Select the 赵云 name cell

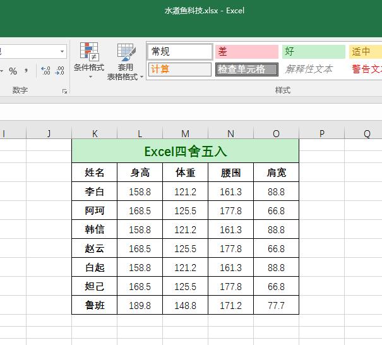tap(95, 248)
